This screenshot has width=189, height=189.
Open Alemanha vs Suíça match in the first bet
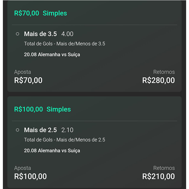(x=52, y=55)
